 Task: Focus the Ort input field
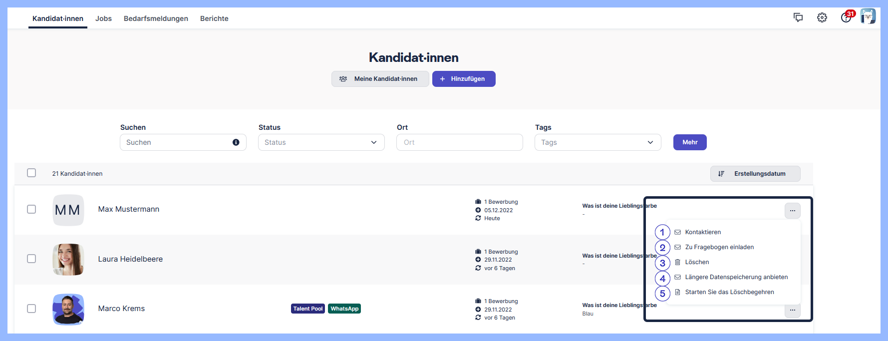[x=459, y=142]
